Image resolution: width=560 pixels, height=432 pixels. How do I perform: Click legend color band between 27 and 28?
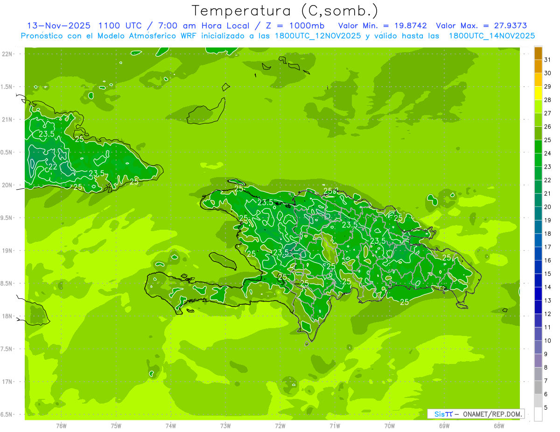coord(538,107)
